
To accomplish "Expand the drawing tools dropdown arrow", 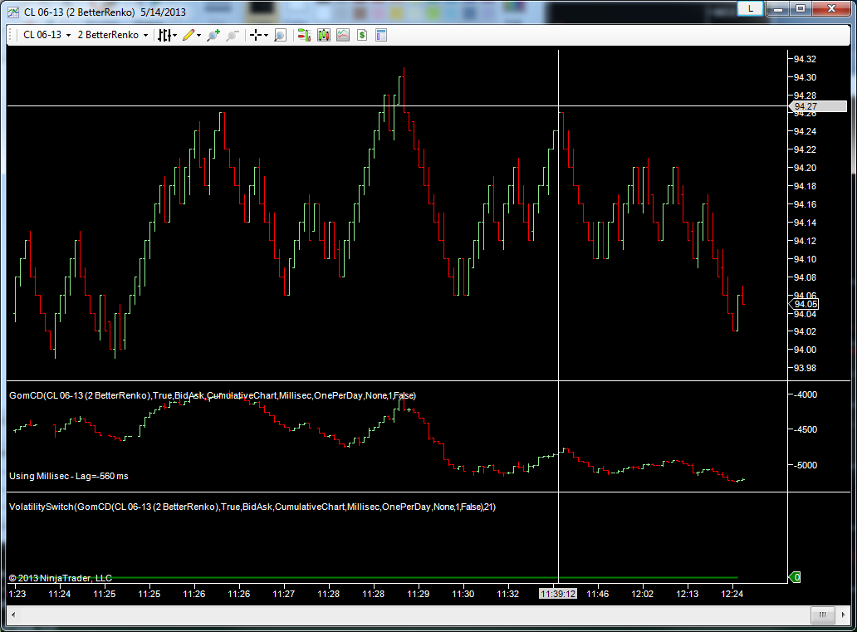I will (x=199, y=35).
